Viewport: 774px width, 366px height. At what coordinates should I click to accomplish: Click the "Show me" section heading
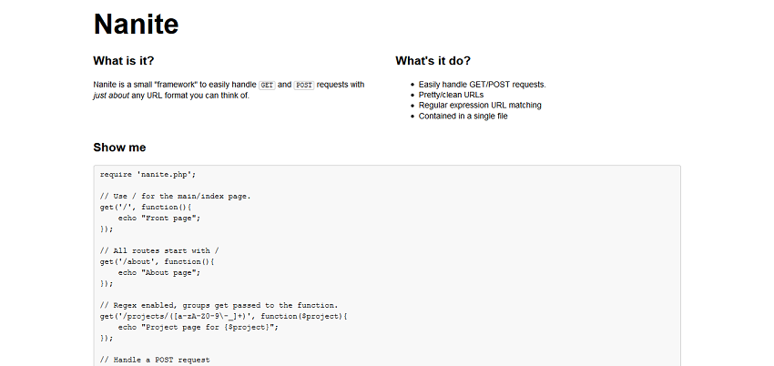coord(119,147)
